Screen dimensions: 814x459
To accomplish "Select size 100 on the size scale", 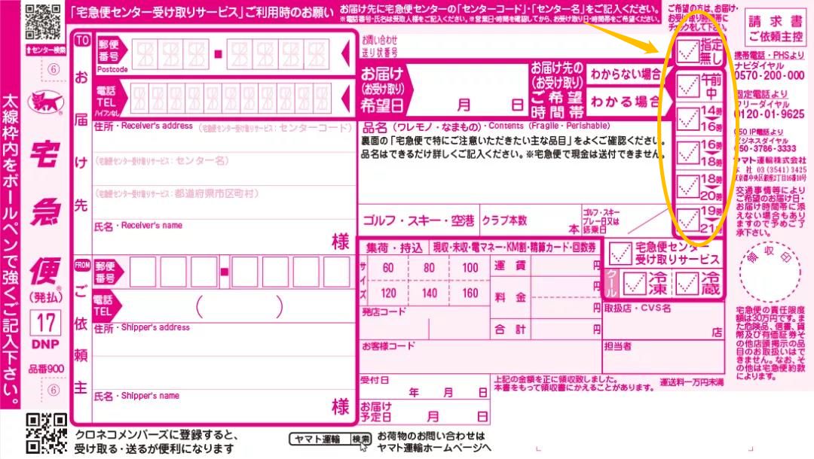I will [x=471, y=268].
